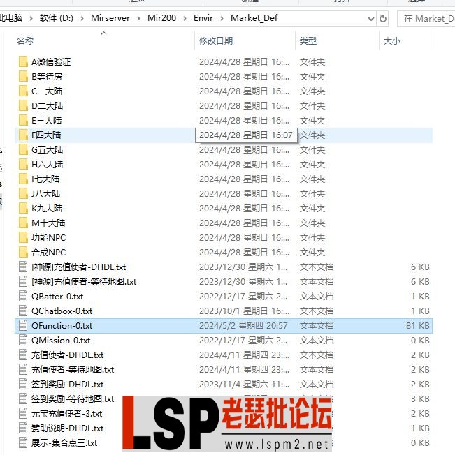
Task: Click the folder name 功能NPC
Action: tap(48, 238)
